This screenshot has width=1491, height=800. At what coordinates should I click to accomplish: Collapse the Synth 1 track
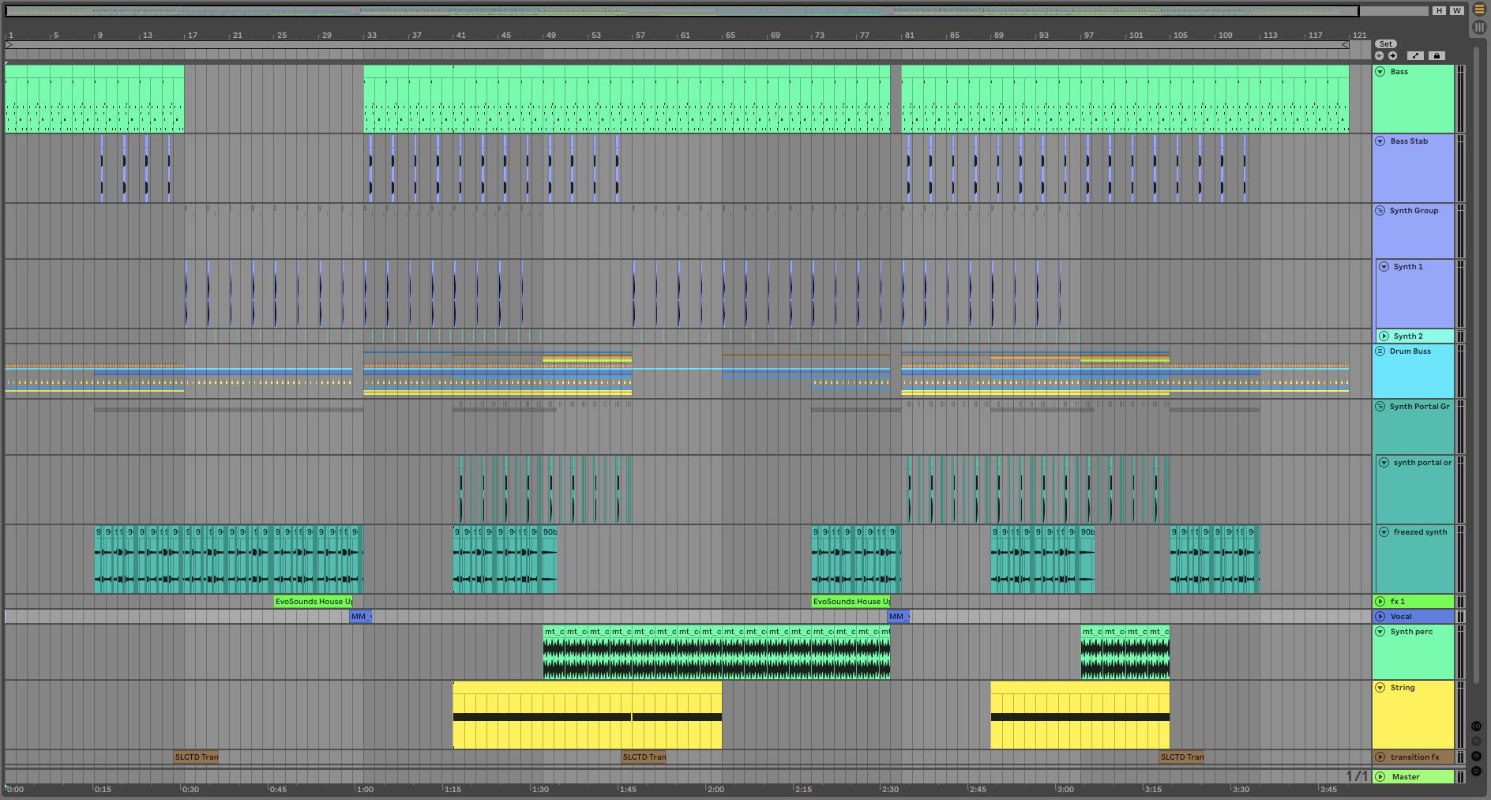point(1384,267)
